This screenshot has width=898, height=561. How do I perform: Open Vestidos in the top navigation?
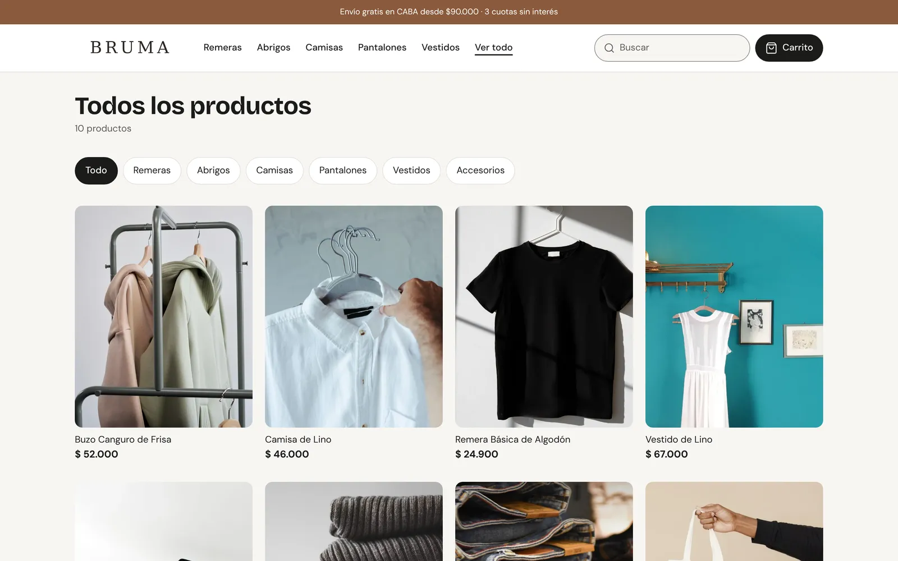coord(441,48)
